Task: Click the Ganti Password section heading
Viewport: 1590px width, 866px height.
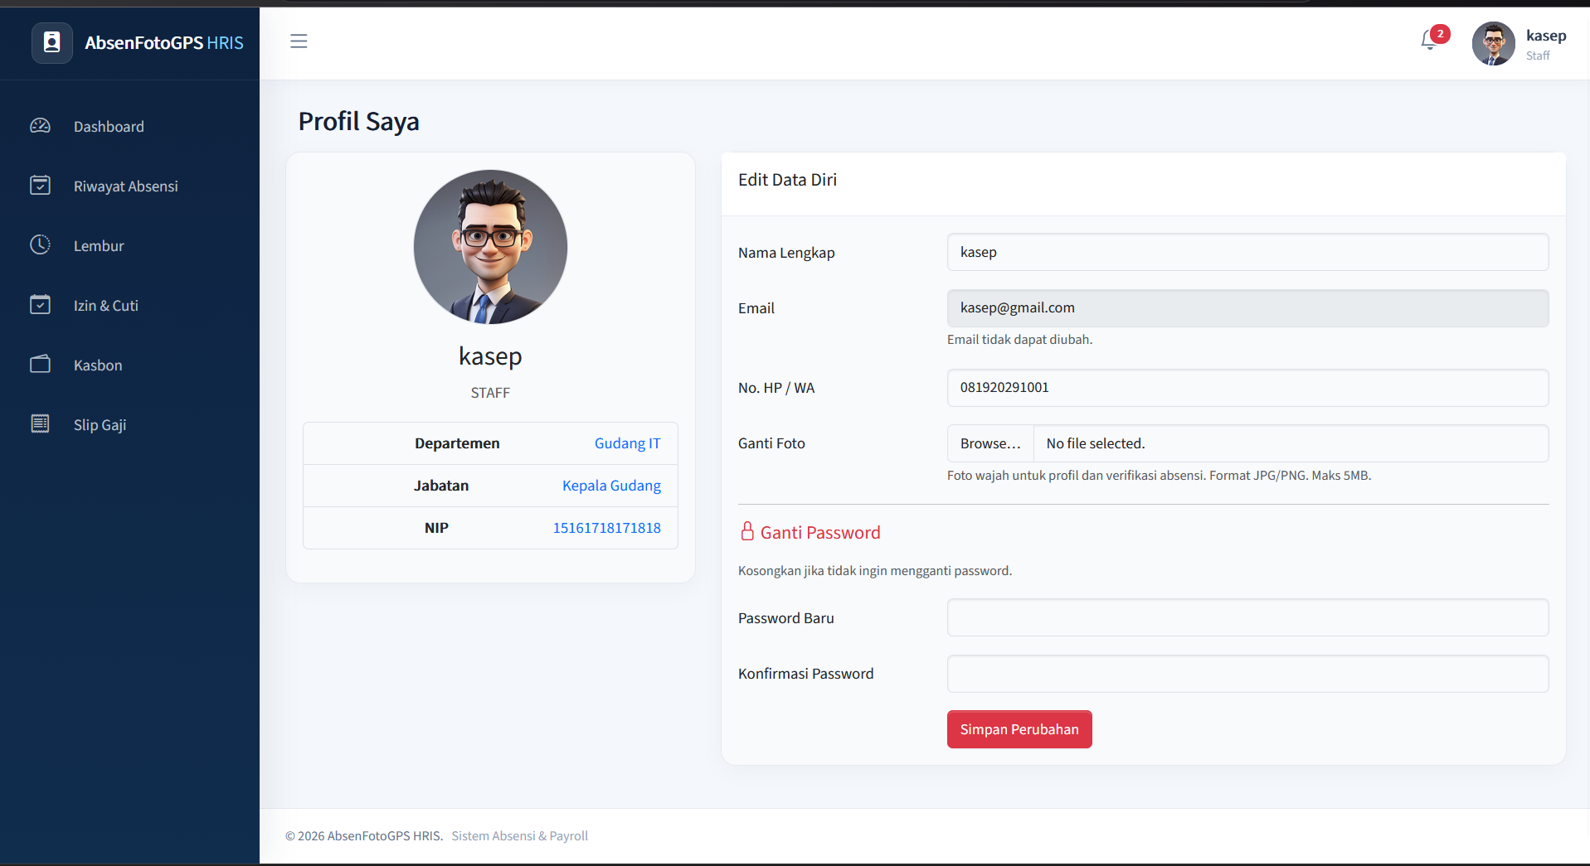Action: click(x=820, y=532)
